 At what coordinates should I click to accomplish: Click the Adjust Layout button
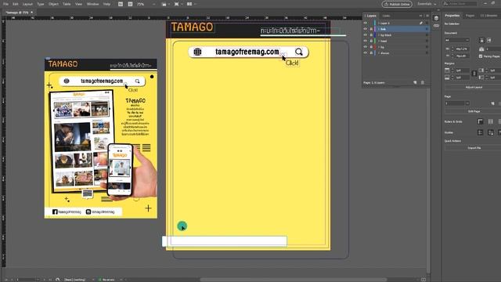(x=474, y=87)
